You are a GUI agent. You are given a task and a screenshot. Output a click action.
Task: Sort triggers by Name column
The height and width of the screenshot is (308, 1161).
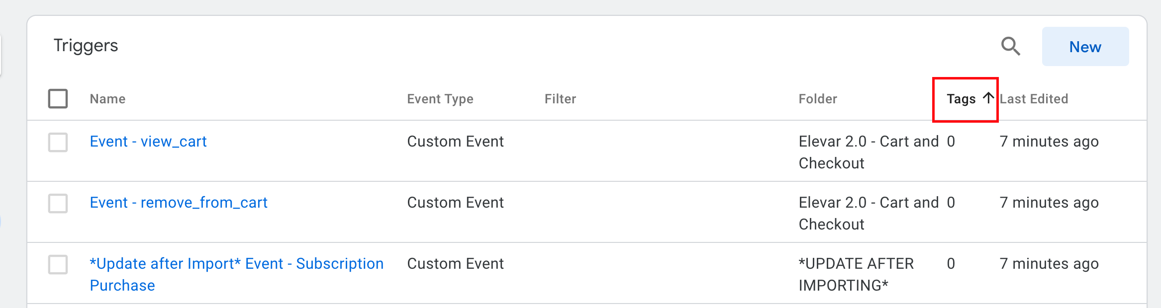pos(107,99)
